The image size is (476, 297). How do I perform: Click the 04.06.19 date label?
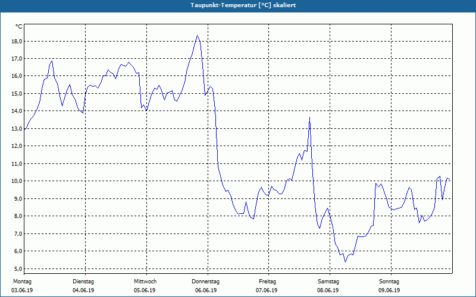tap(83, 290)
